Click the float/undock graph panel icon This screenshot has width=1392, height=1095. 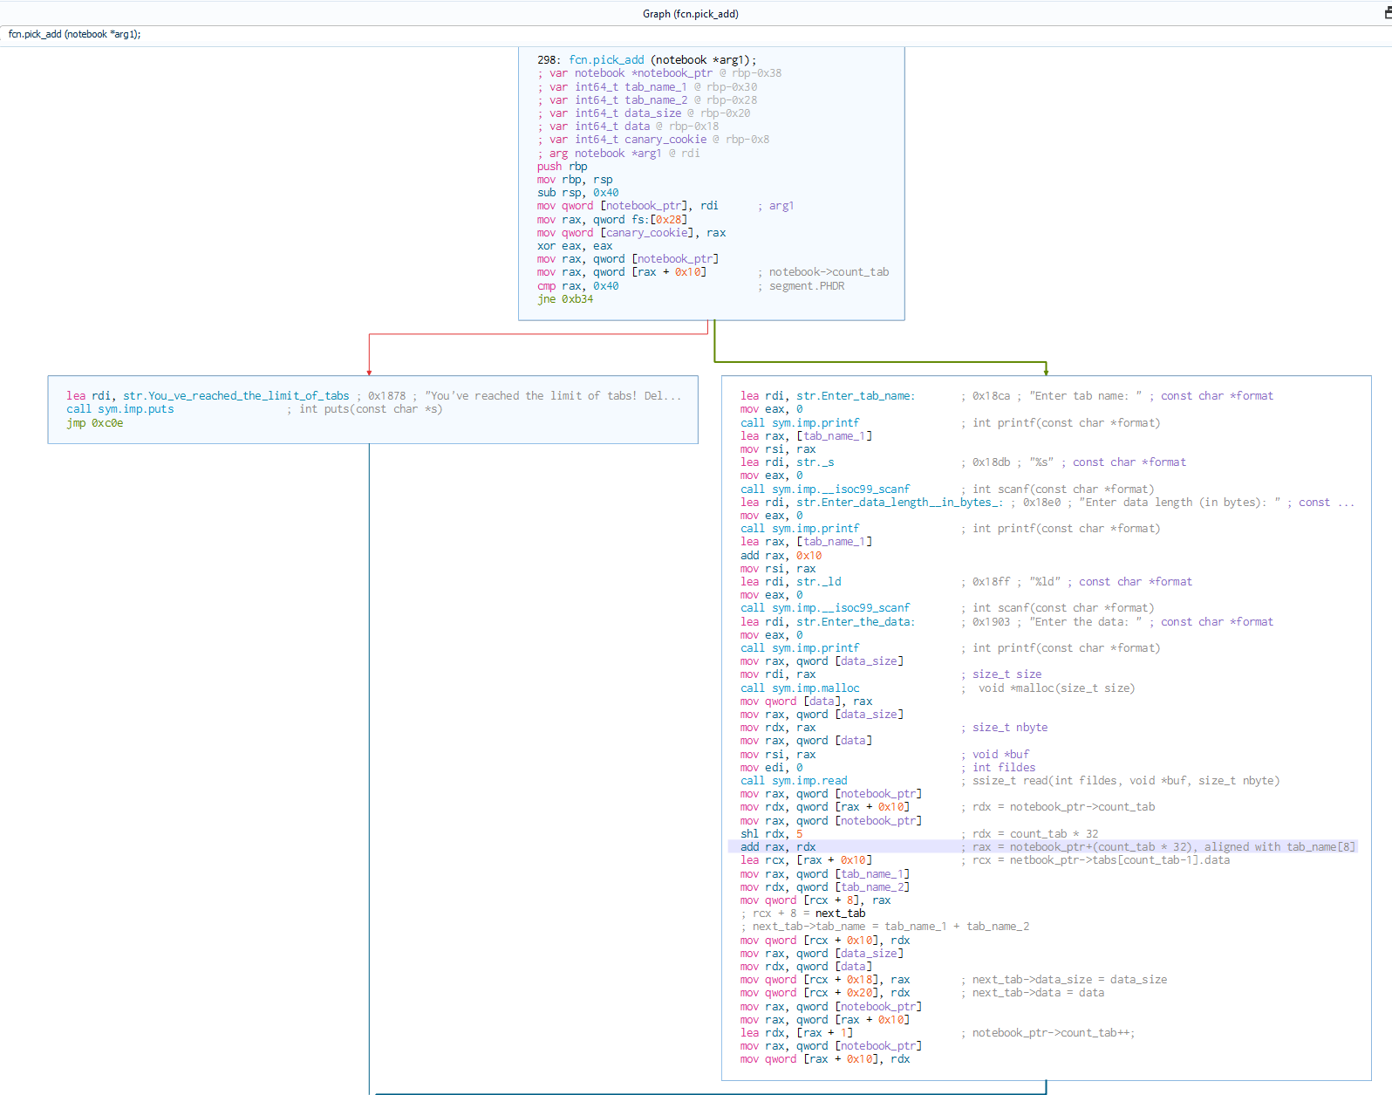coord(1387,13)
